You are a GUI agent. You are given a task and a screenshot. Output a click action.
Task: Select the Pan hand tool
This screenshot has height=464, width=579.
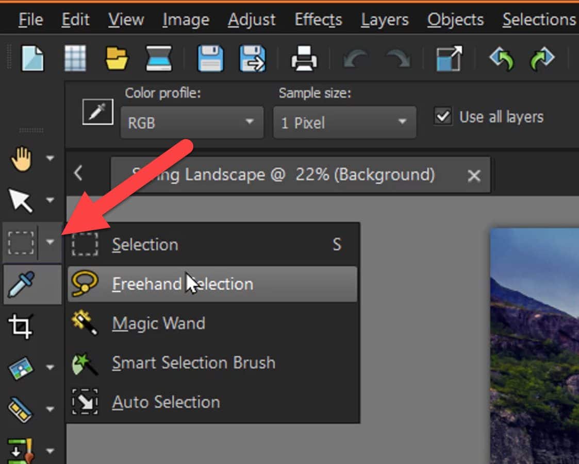point(22,159)
